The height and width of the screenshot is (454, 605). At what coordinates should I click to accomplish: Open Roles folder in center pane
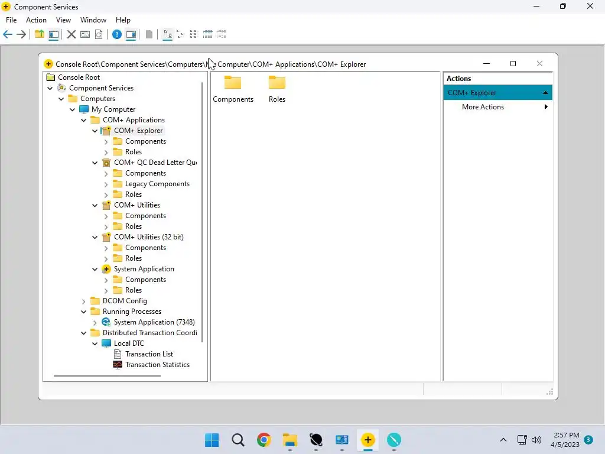pyautogui.click(x=277, y=89)
